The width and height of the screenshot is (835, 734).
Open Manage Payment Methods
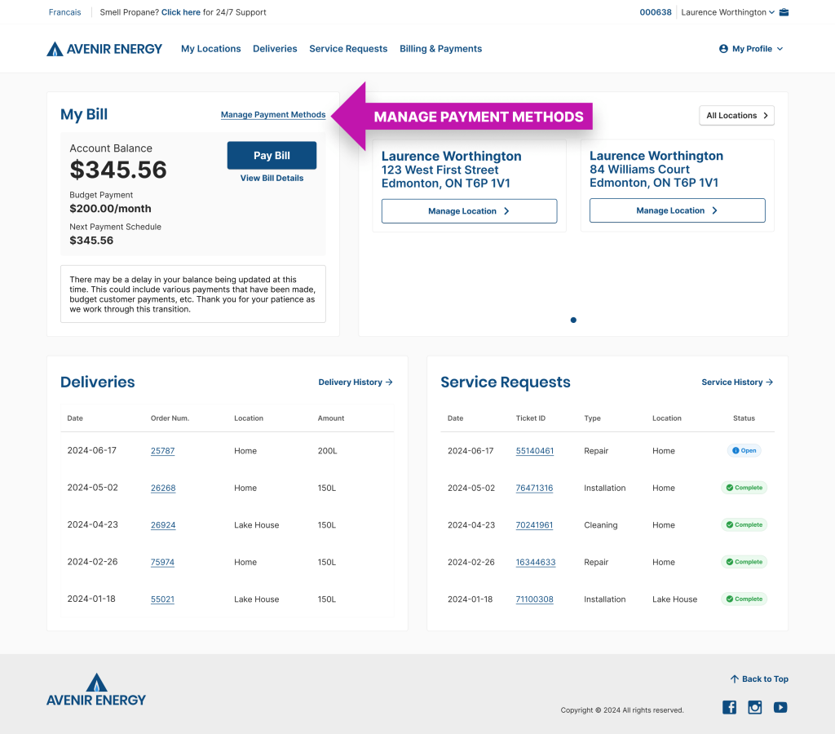[x=272, y=114]
